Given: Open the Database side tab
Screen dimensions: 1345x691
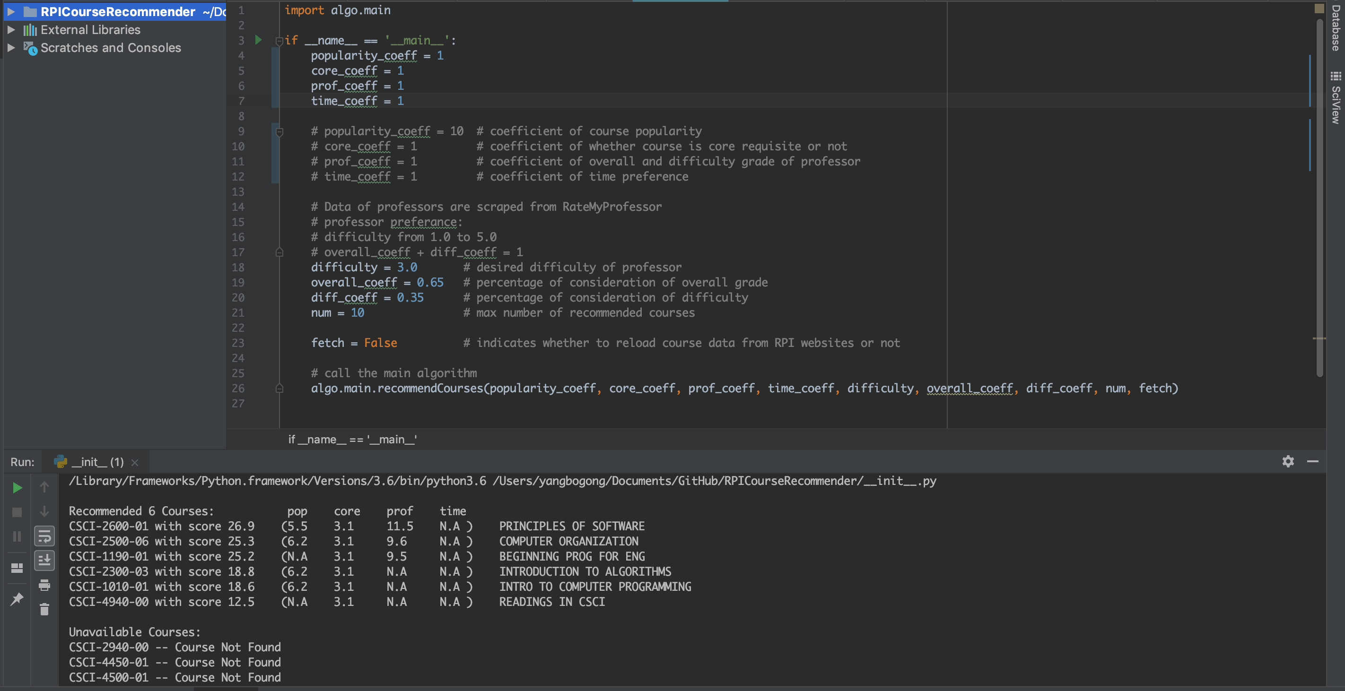Looking at the screenshot, I should pos(1336,28).
